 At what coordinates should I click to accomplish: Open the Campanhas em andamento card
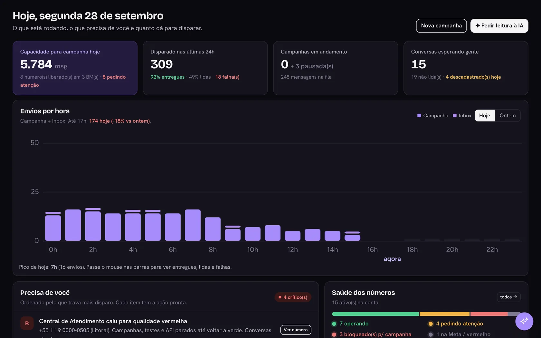(x=336, y=68)
